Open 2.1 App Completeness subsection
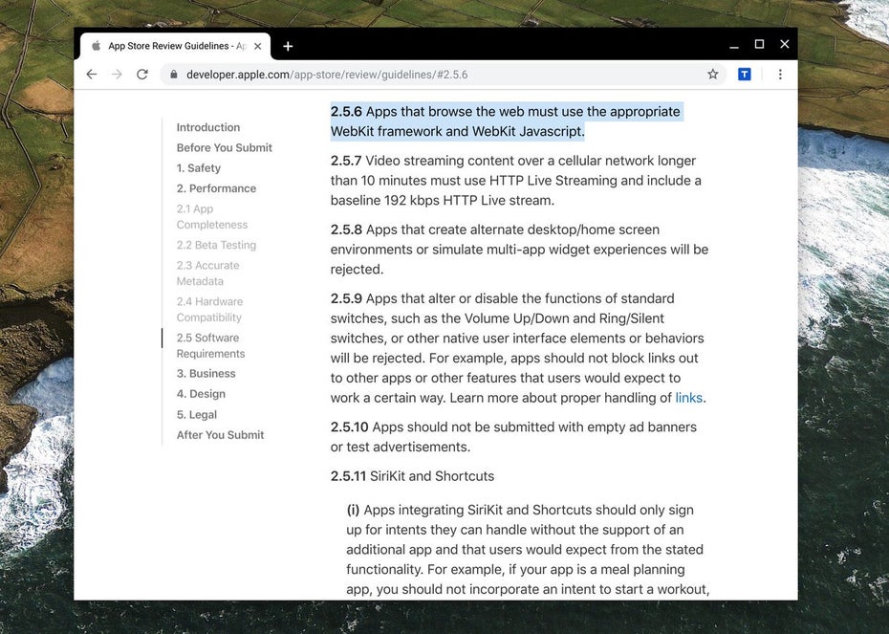The width and height of the screenshot is (889, 634). pyautogui.click(x=212, y=217)
